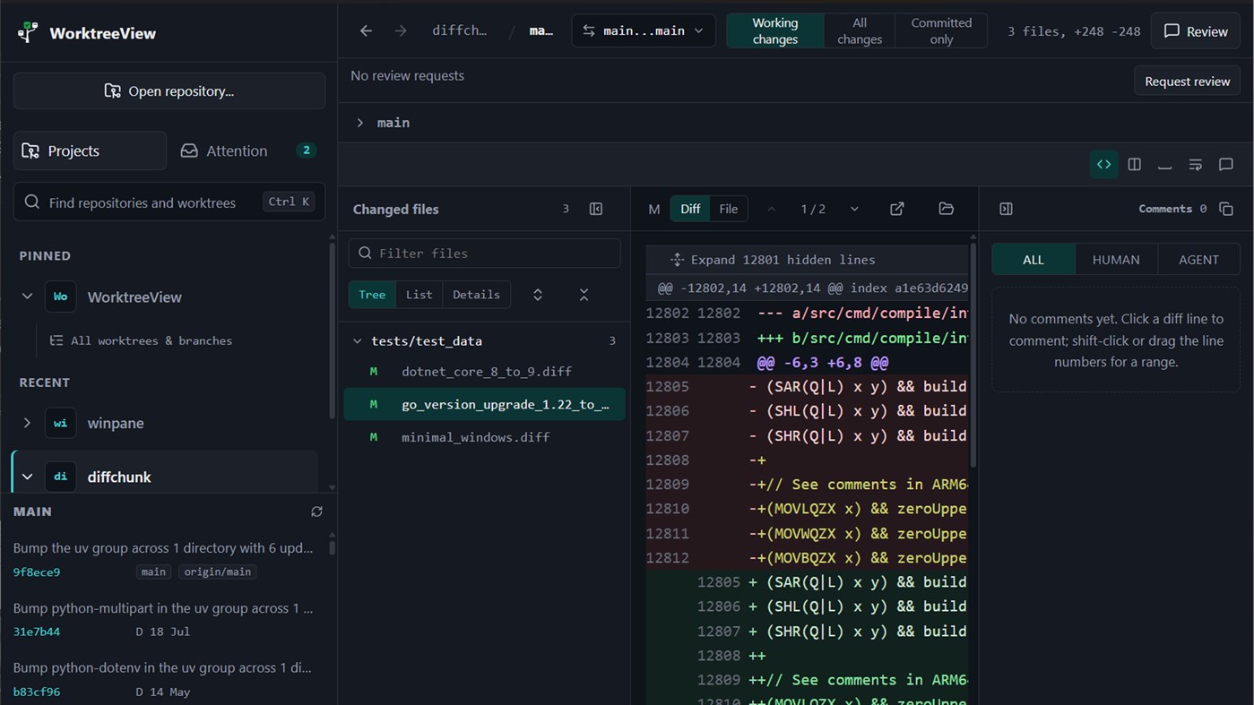Expand the winpane repository
Screen dimensions: 1254x705
(x=27, y=423)
